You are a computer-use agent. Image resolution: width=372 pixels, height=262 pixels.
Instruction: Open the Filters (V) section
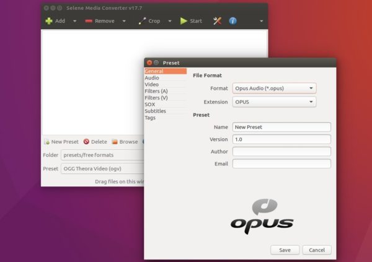(166, 98)
